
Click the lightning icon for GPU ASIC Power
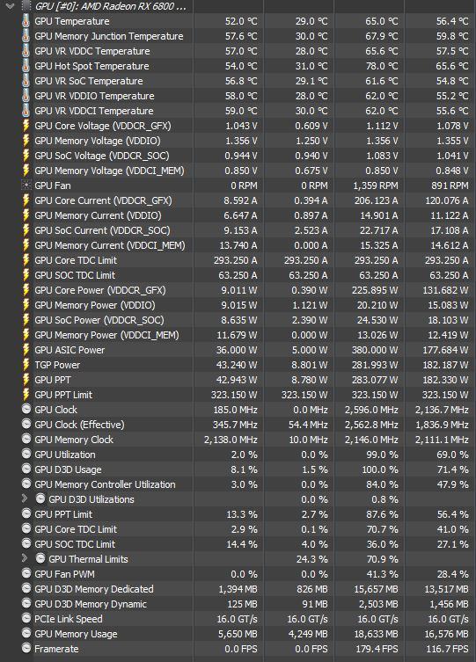click(26, 350)
